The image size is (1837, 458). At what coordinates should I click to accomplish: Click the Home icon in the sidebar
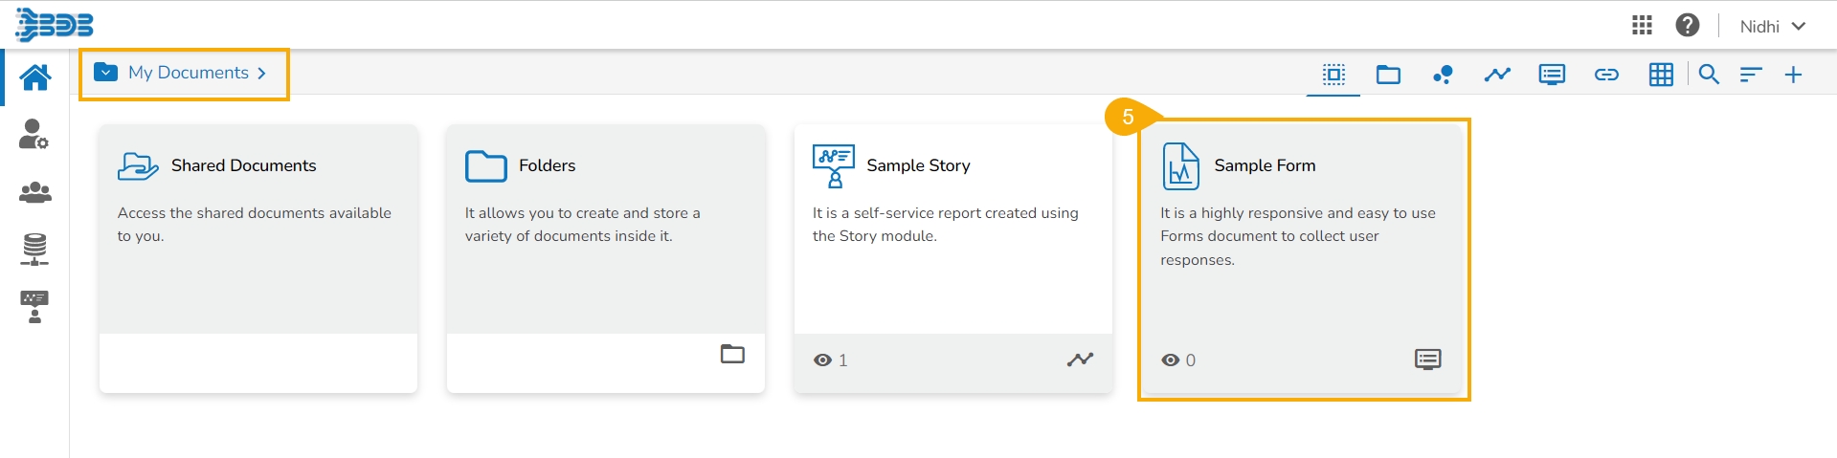click(35, 77)
